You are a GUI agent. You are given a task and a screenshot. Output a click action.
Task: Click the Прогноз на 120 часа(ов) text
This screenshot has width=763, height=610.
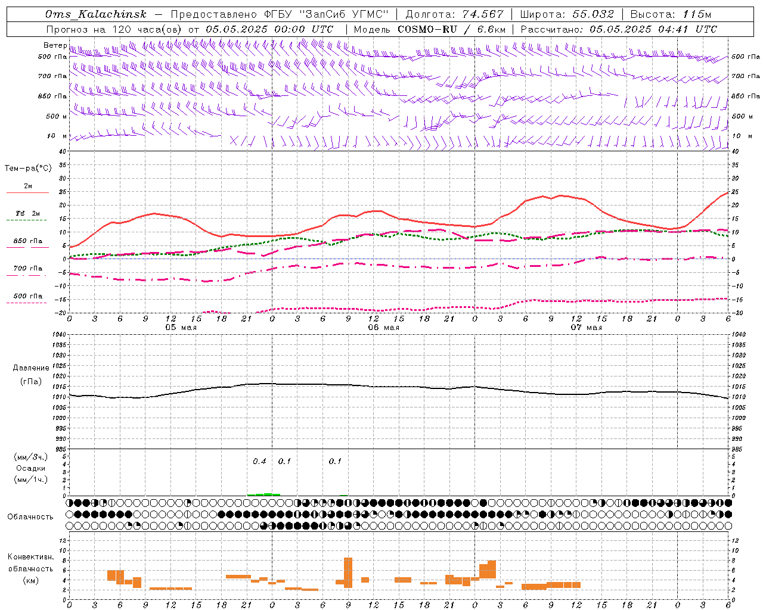click(x=114, y=29)
